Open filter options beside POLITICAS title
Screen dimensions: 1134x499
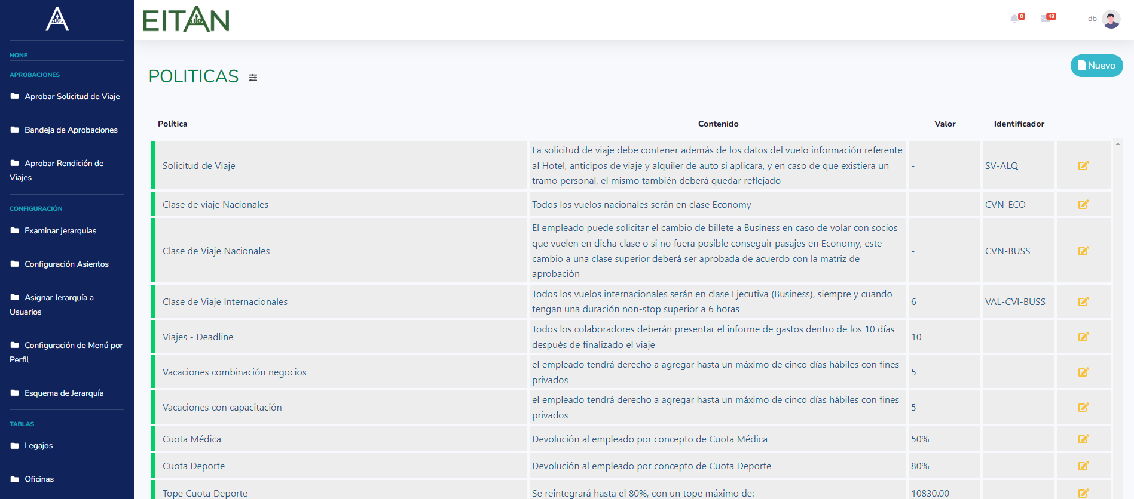(x=253, y=78)
